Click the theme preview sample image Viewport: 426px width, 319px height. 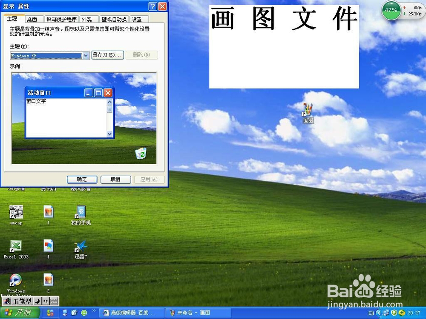pos(84,118)
